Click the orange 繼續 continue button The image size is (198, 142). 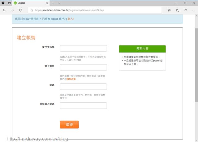click(69, 124)
